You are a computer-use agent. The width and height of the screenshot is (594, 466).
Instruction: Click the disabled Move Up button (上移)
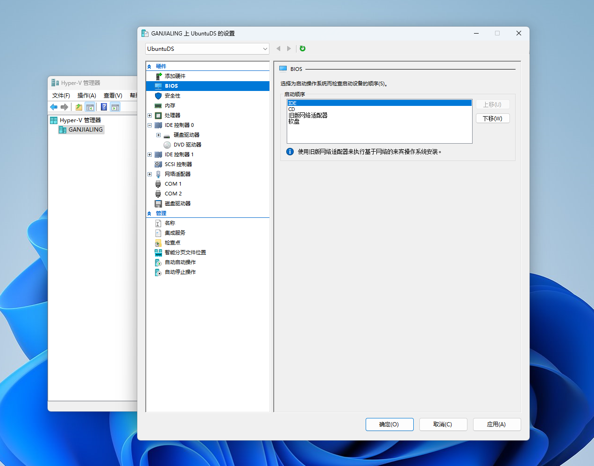[493, 104]
